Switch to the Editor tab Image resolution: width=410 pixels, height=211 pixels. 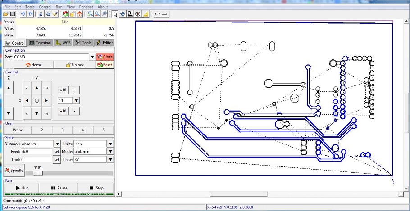[104, 43]
